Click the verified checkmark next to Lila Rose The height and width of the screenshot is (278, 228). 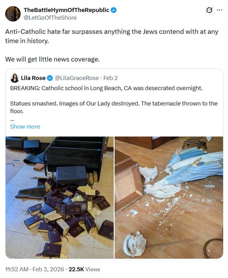(x=50, y=78)
